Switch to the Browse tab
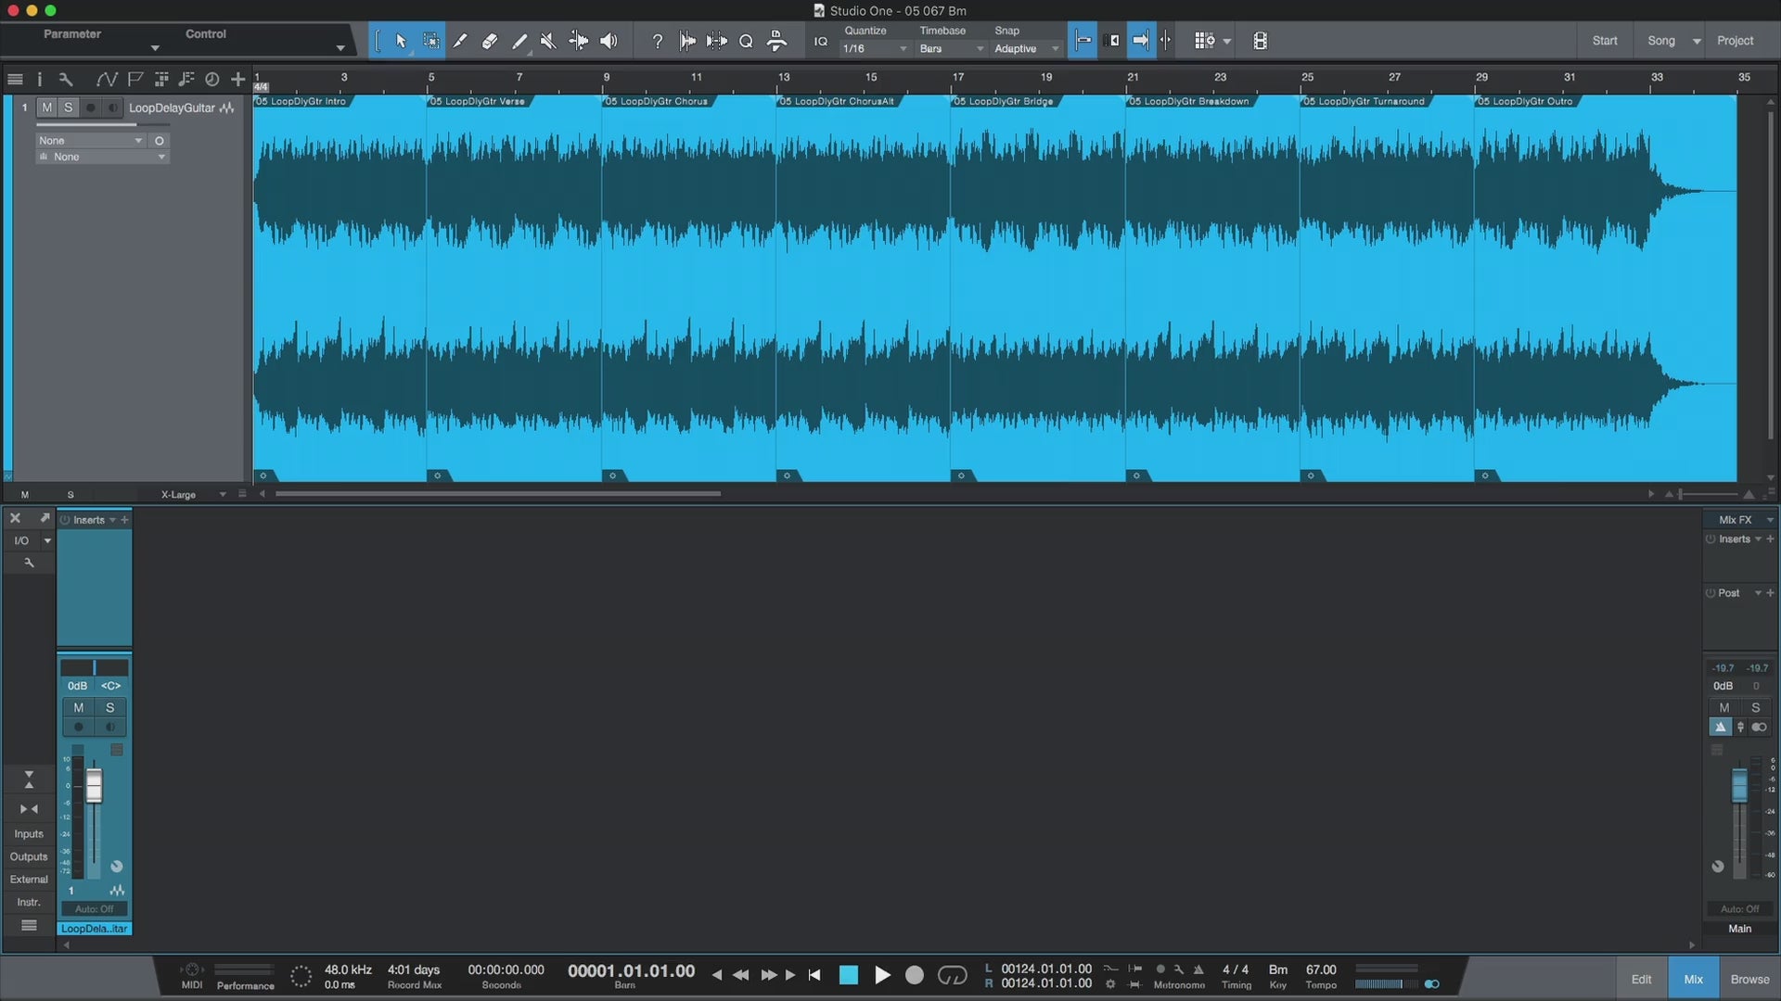The image size is (1781, 1001). (x=1749, y=979)
